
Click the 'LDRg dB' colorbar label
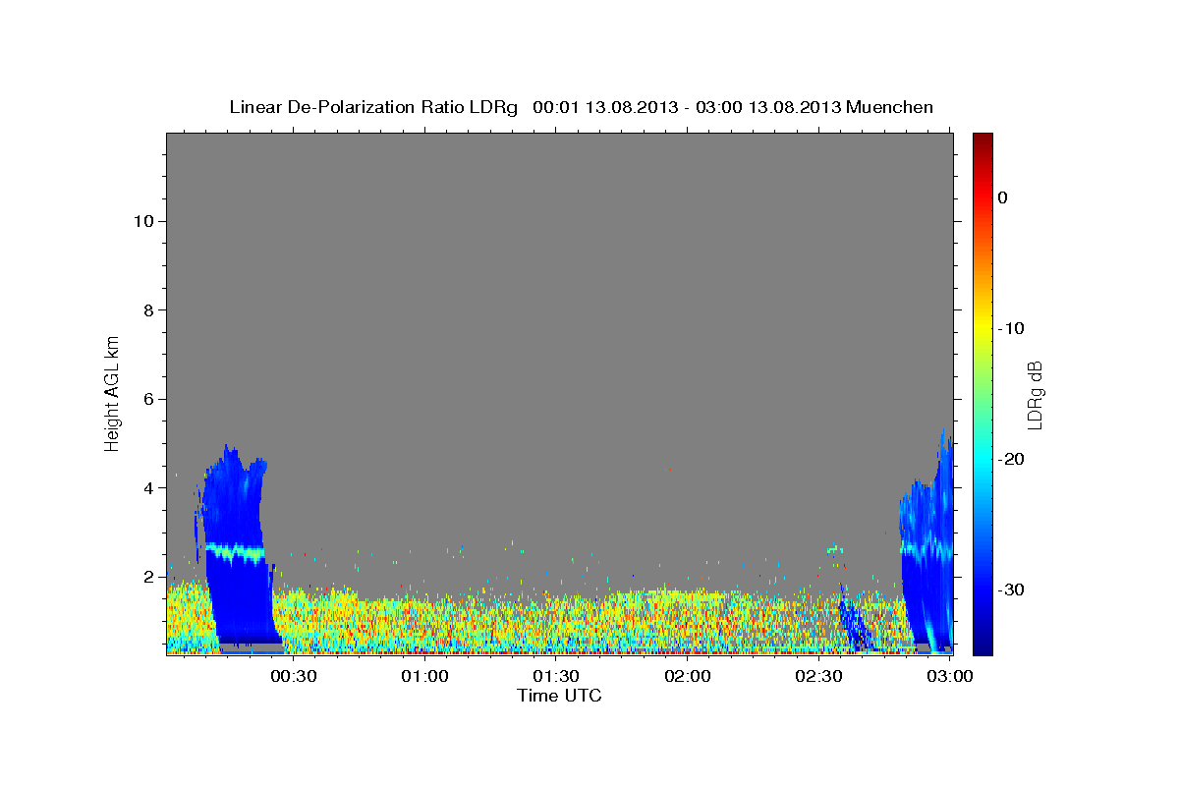point(1035,394)
